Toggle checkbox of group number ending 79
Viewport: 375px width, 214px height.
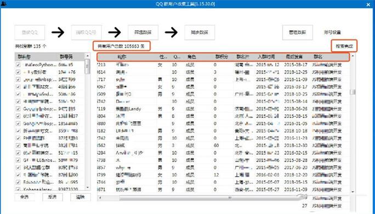point(18,160)
